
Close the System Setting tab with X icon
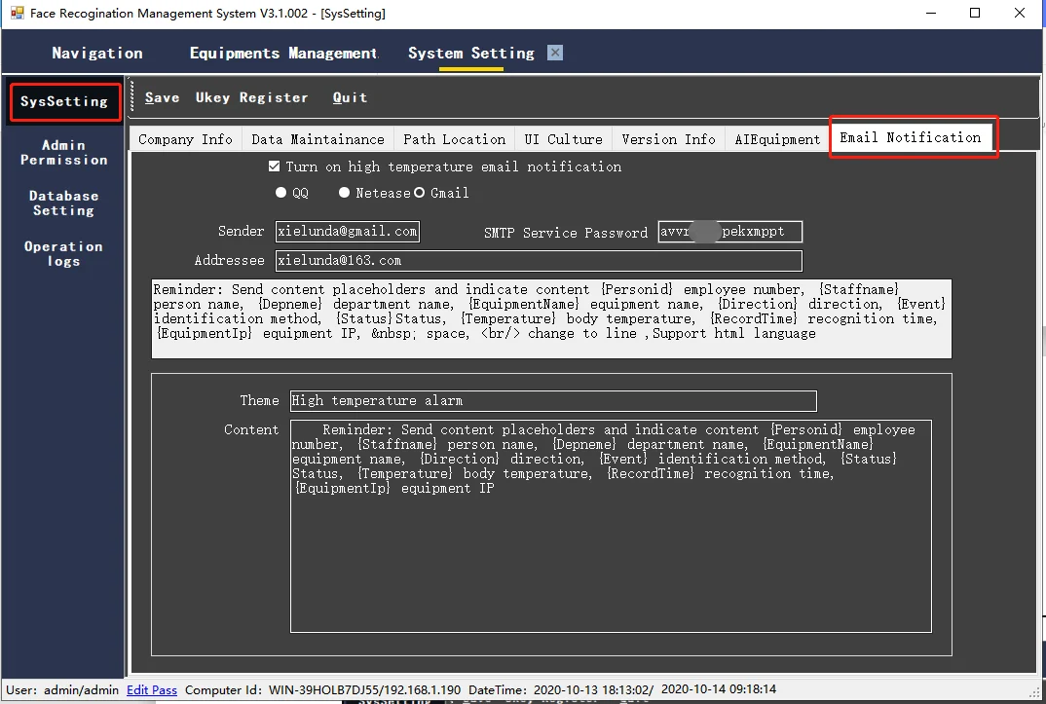555,53
